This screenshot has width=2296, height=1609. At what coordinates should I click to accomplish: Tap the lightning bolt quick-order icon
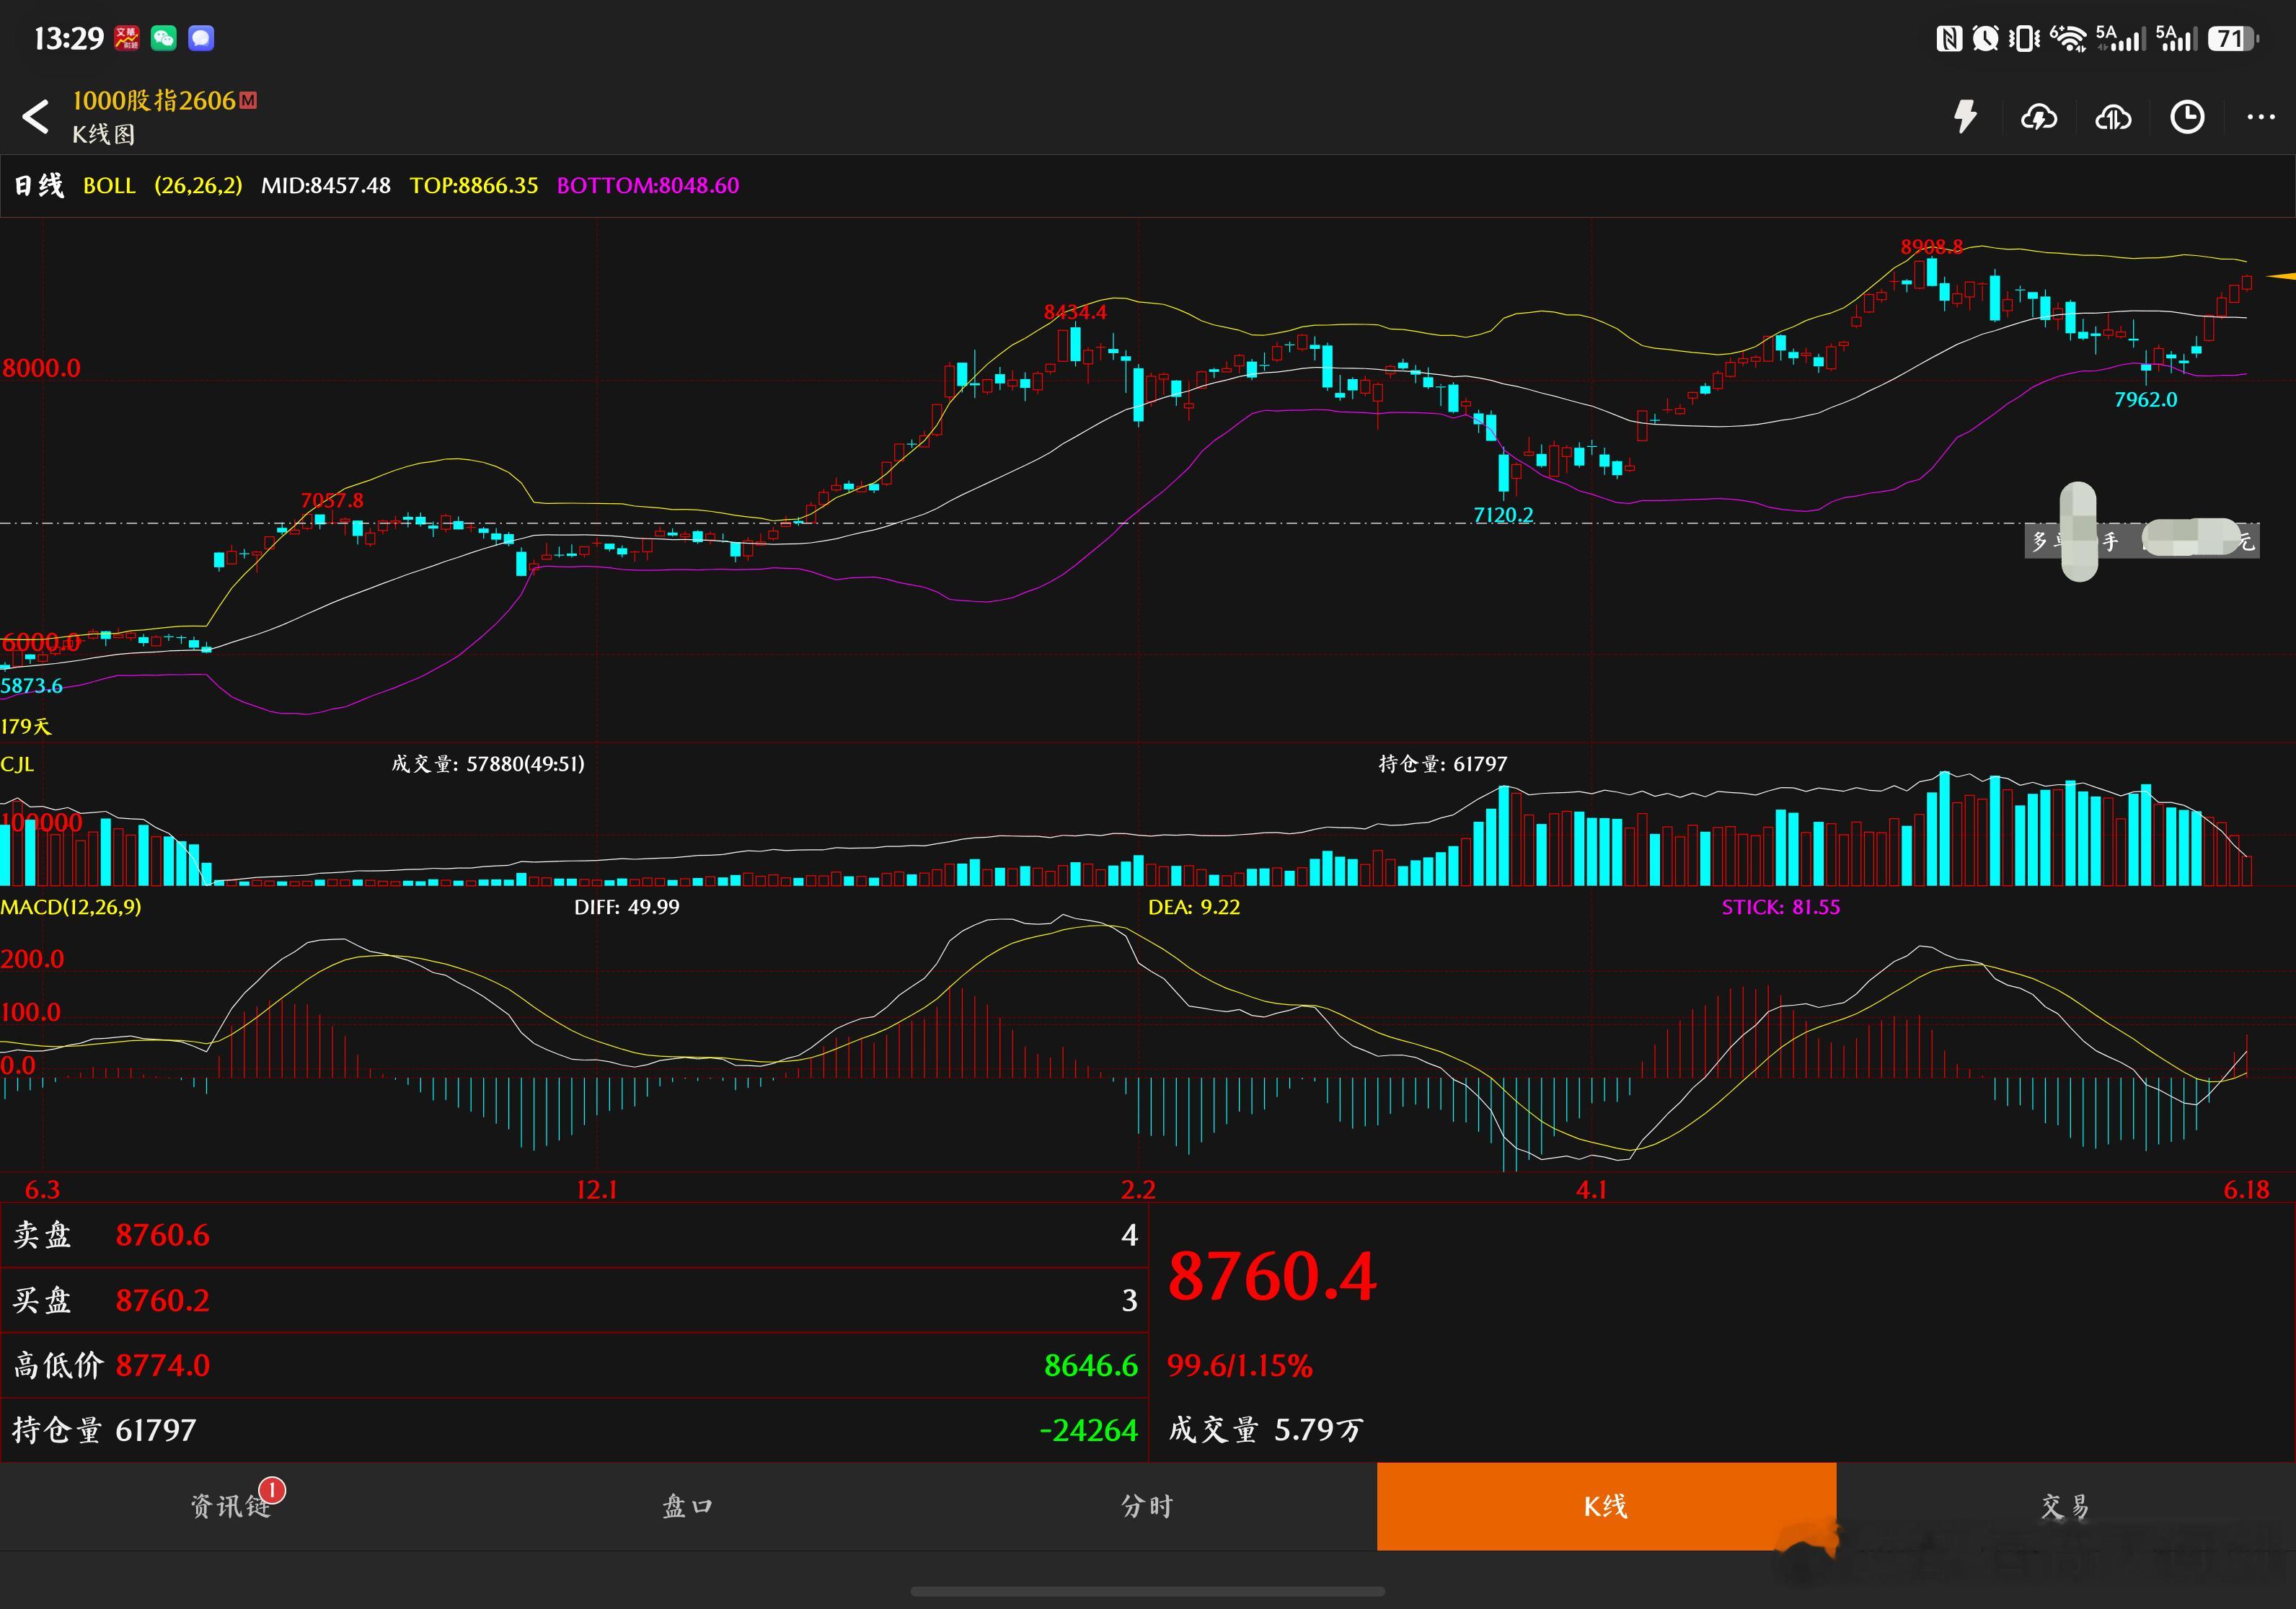[1965, 117]
